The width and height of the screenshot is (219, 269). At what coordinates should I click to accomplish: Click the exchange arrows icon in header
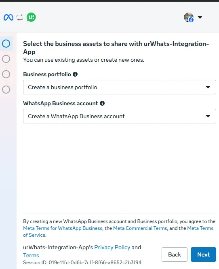(x=20, y=17)
